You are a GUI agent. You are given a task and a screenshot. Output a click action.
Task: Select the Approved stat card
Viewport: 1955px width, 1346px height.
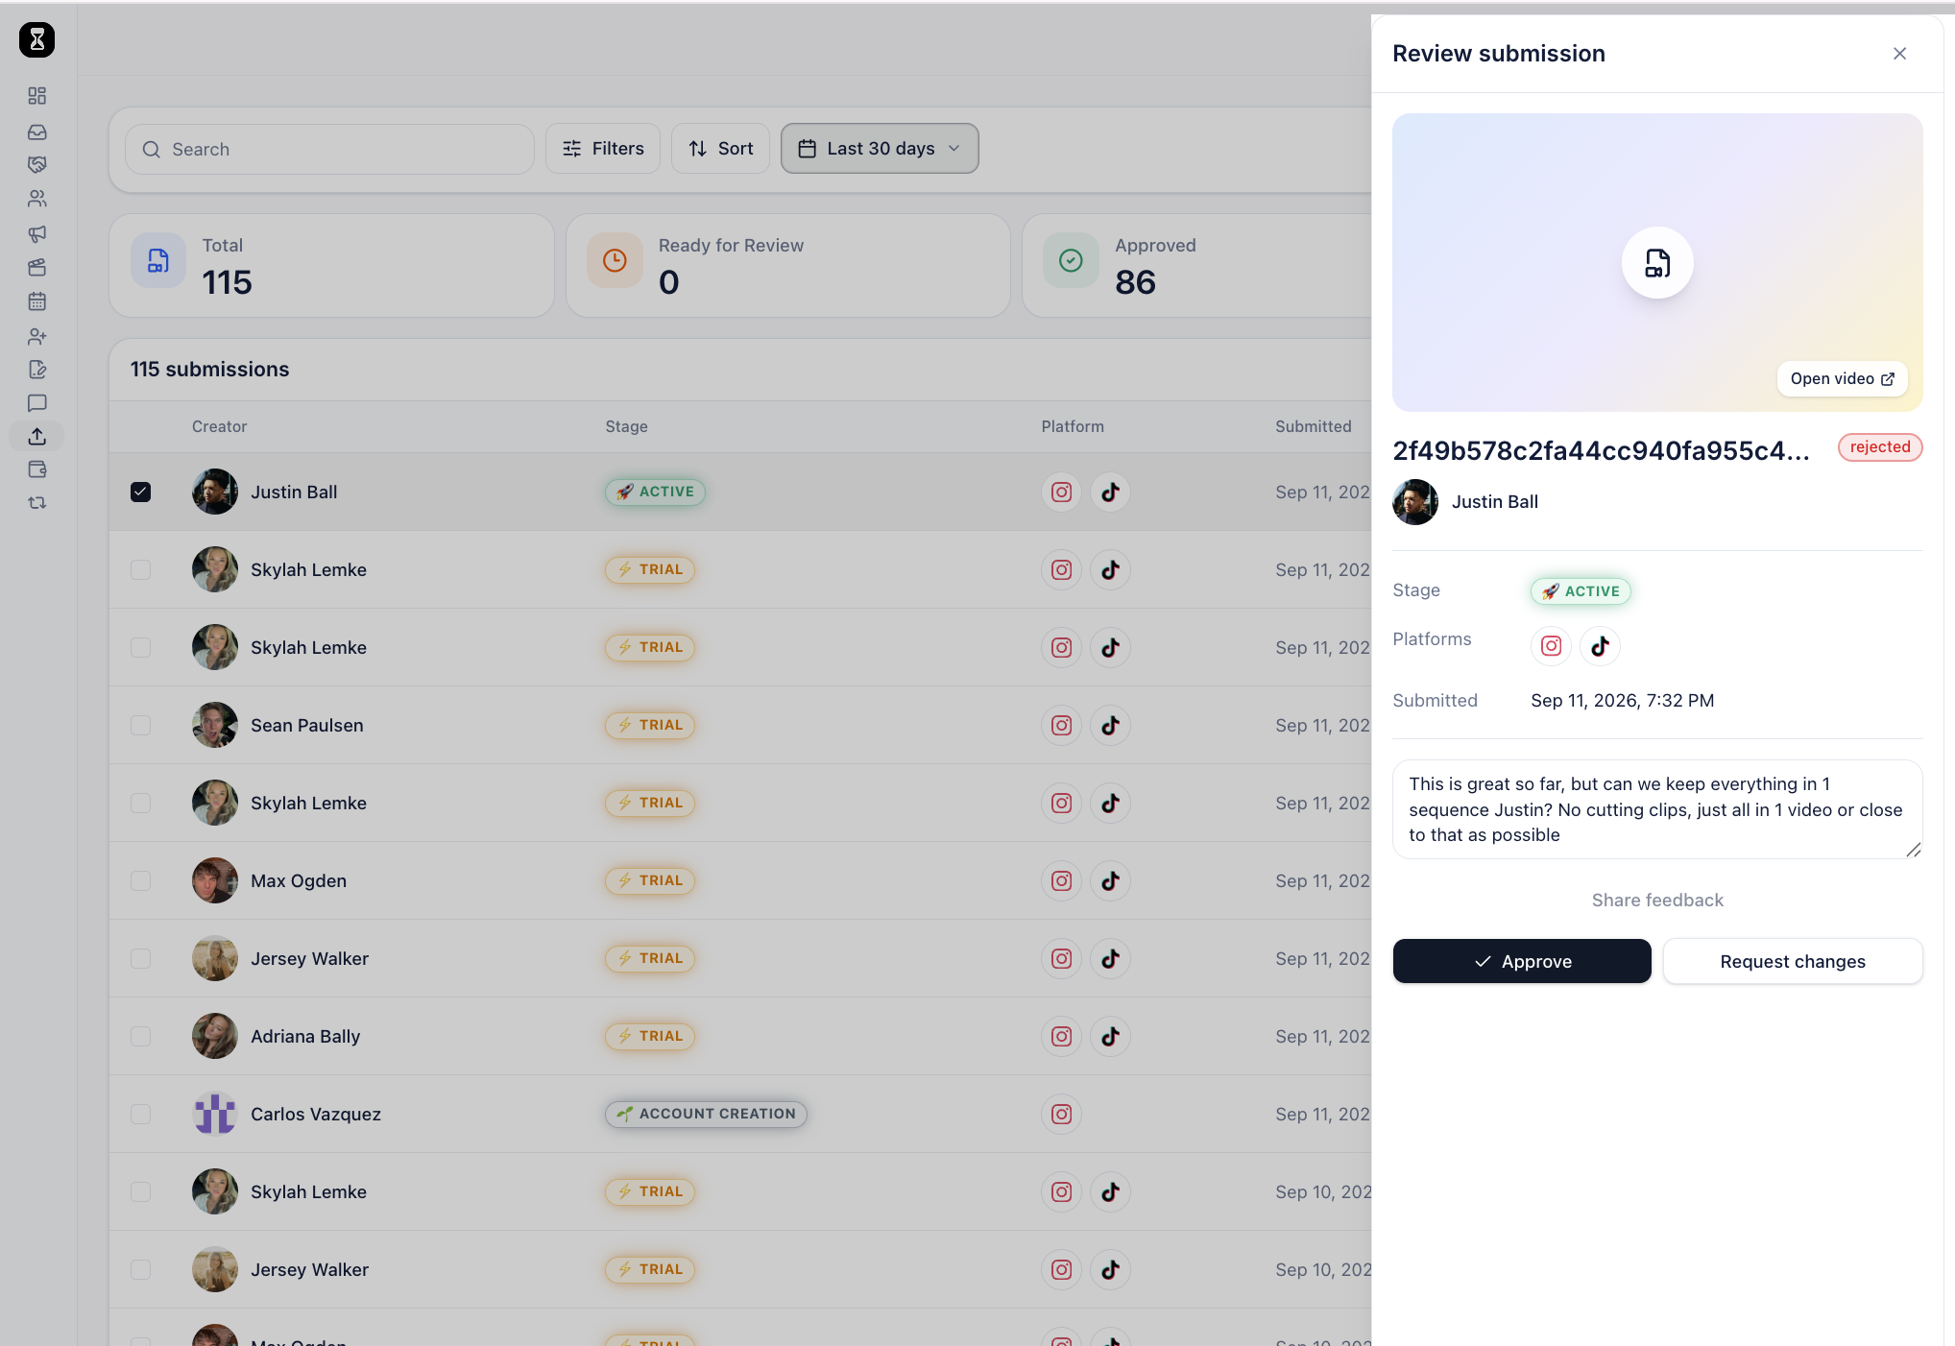pos(1197,265)
